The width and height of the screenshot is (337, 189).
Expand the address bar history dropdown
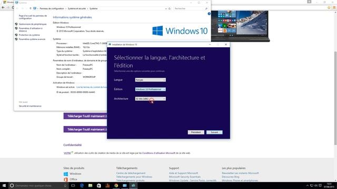[166, 8]
